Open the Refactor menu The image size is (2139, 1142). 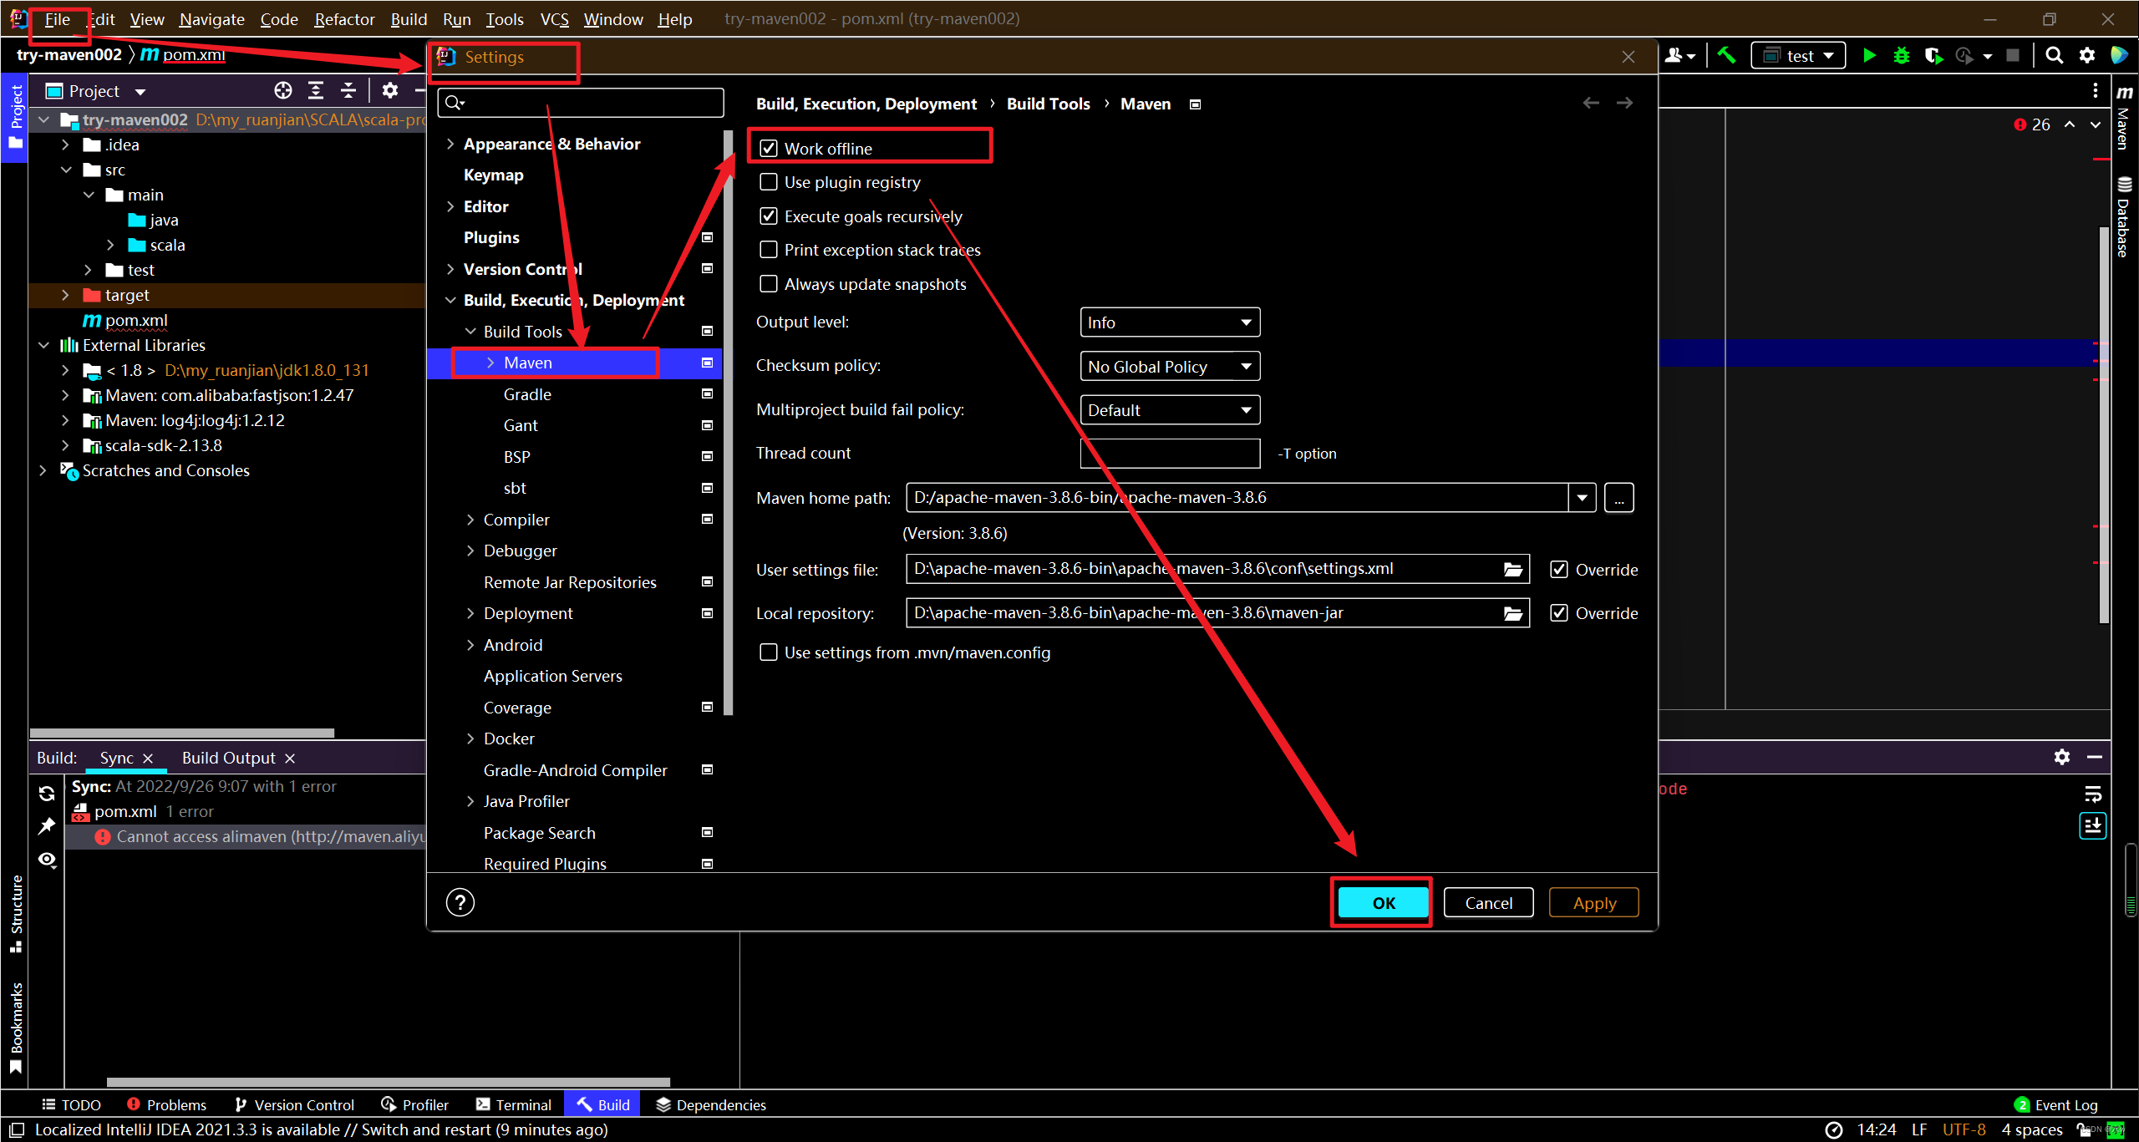click(x=343, y=19)
